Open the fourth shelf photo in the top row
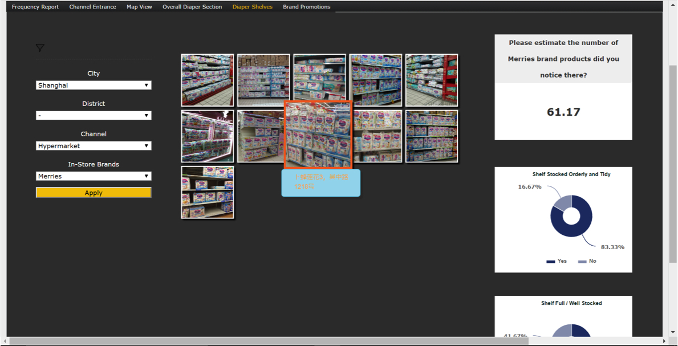Screen dimensions: 678x346 (376, 80)
